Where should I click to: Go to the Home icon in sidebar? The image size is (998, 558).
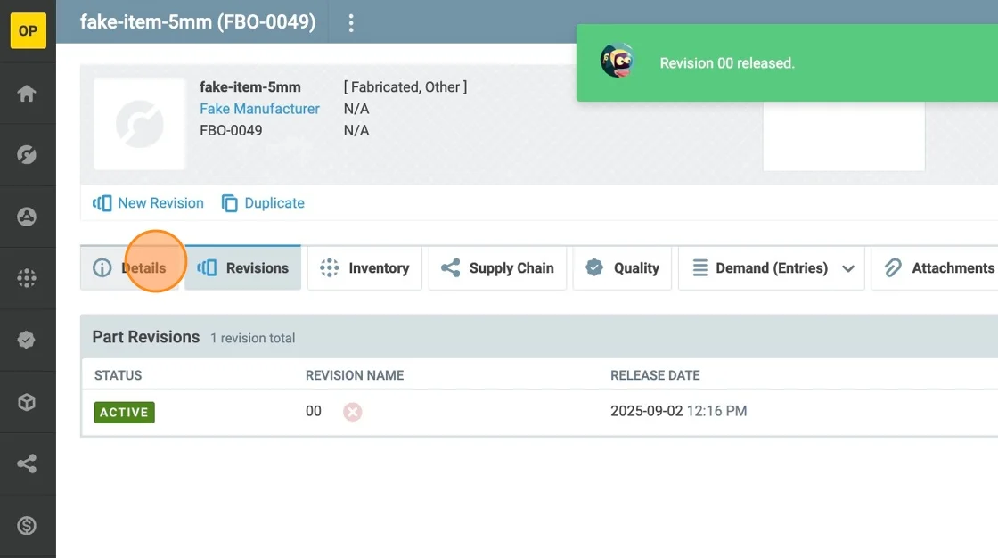tap(27, 93)
